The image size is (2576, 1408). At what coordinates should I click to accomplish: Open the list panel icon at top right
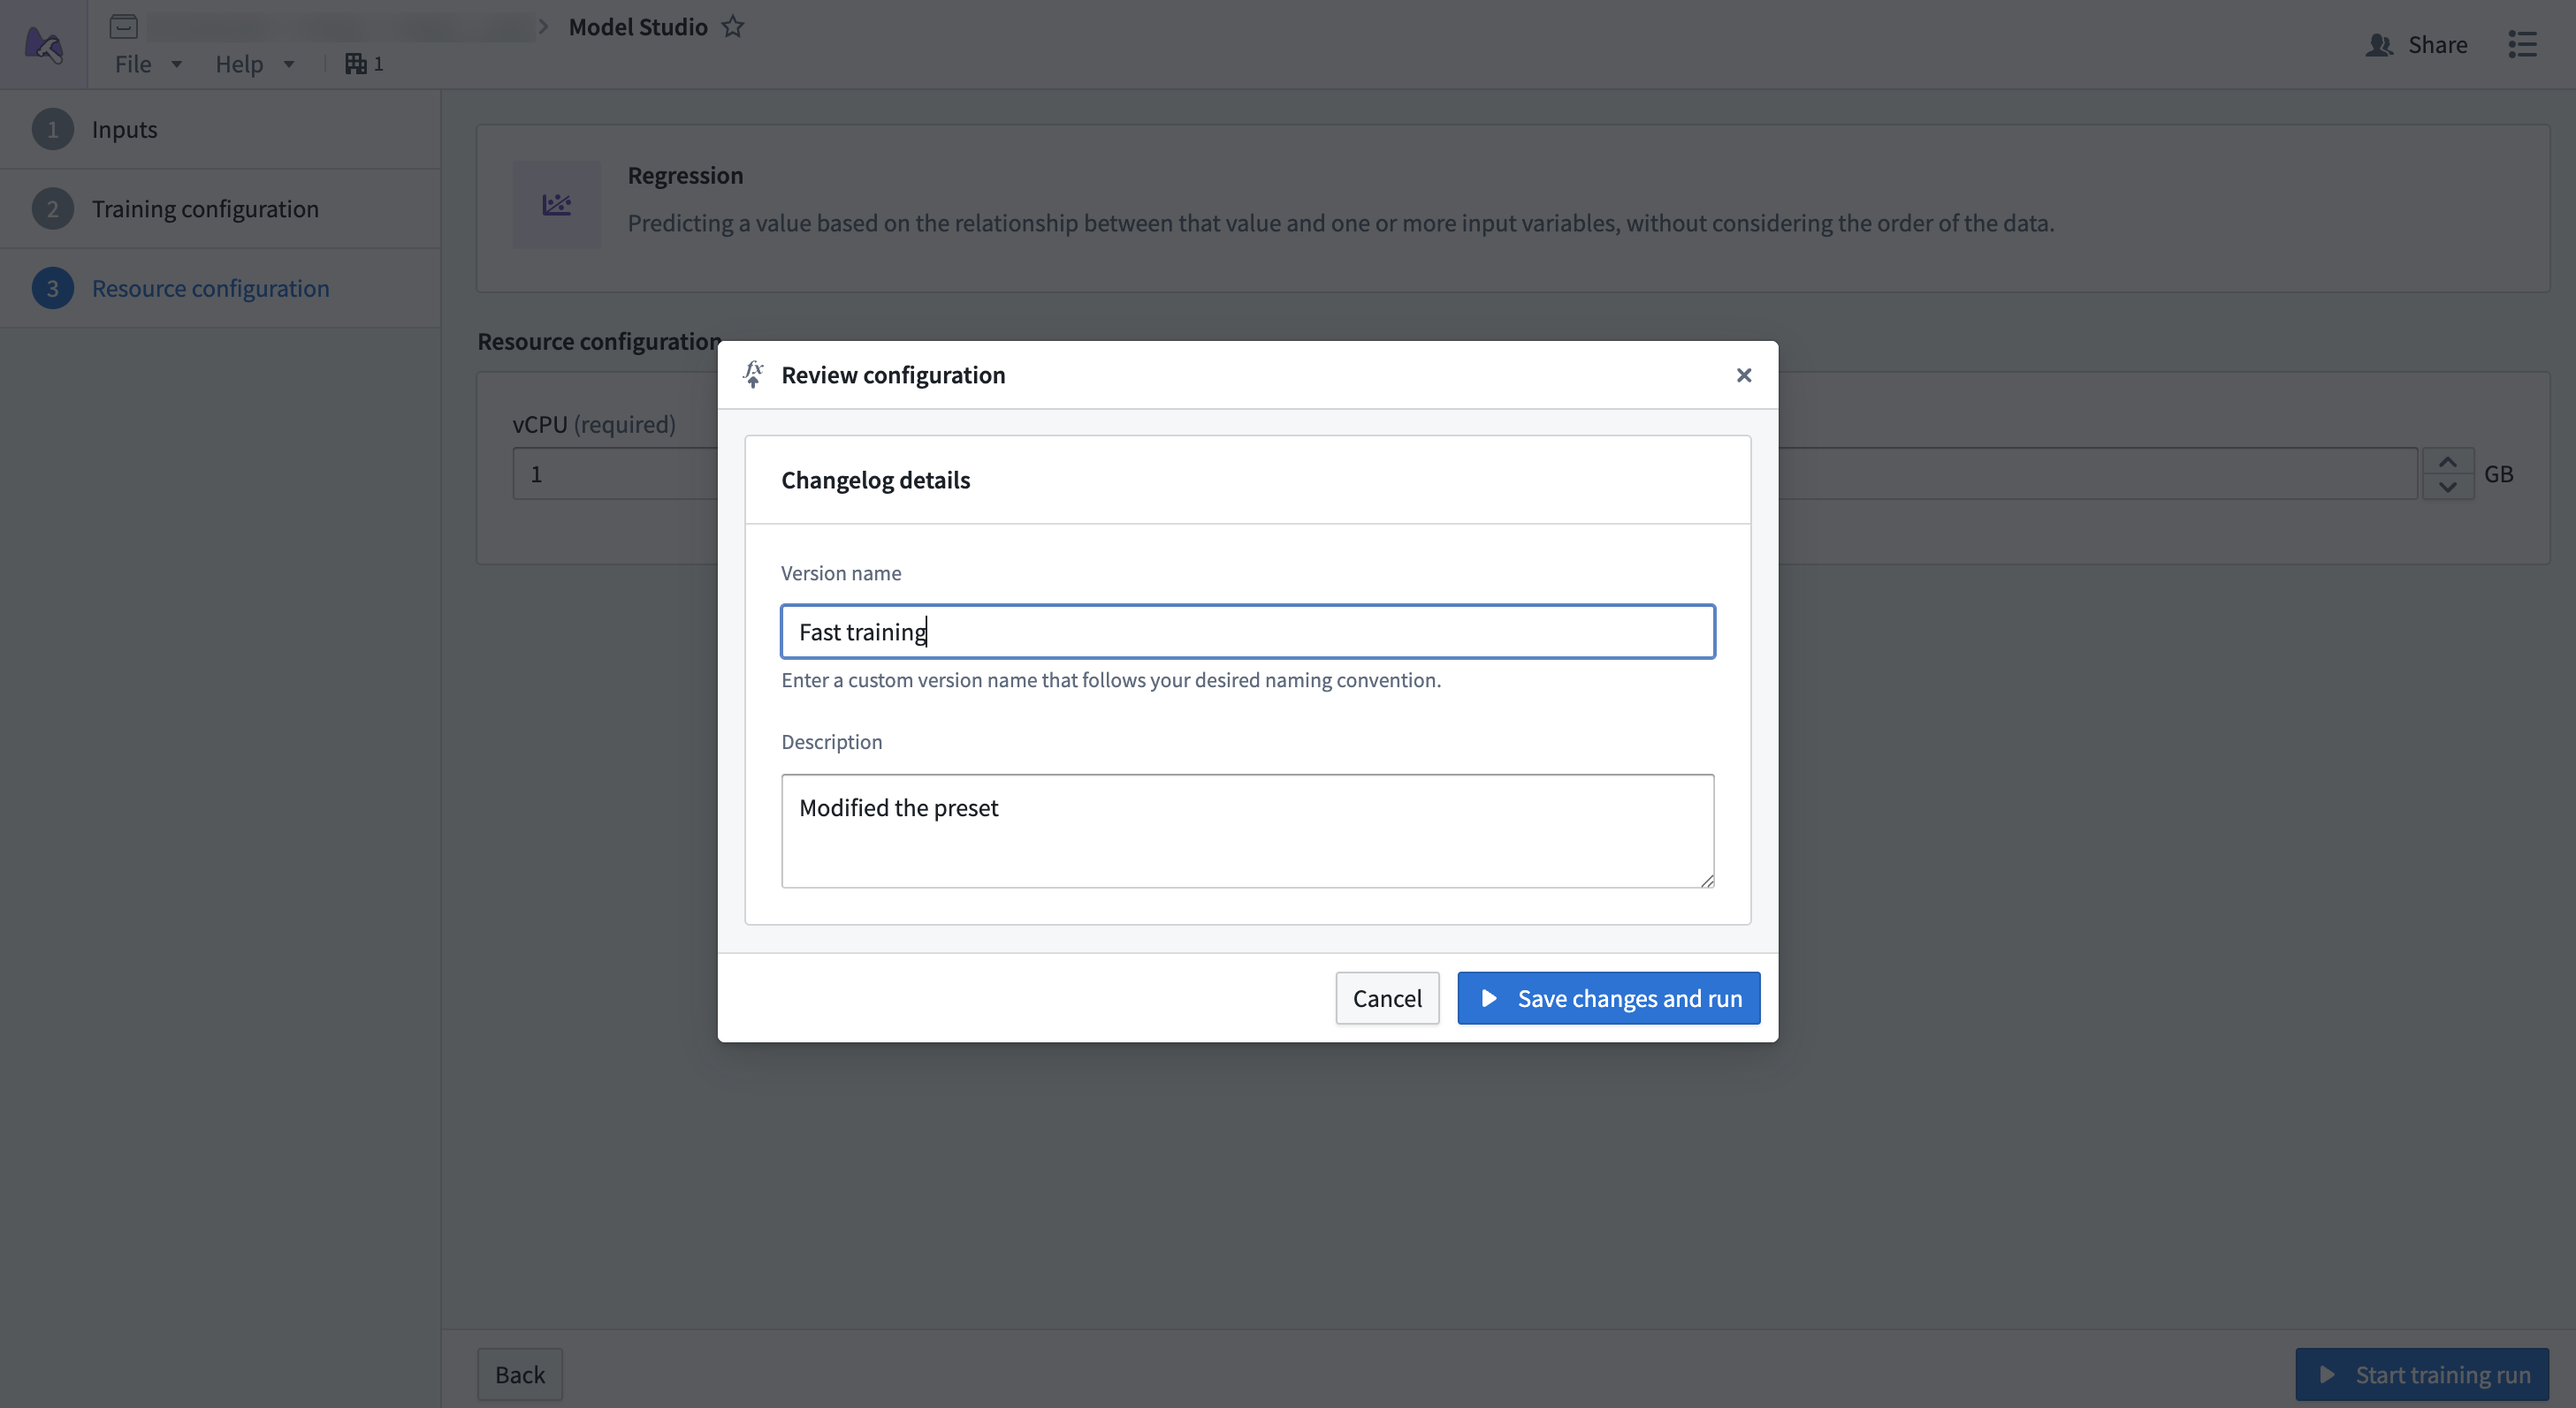click(2522, 45)
